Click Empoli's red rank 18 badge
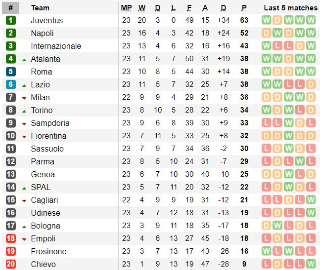The height and width of the screenshot is (270, 320). 11,238
